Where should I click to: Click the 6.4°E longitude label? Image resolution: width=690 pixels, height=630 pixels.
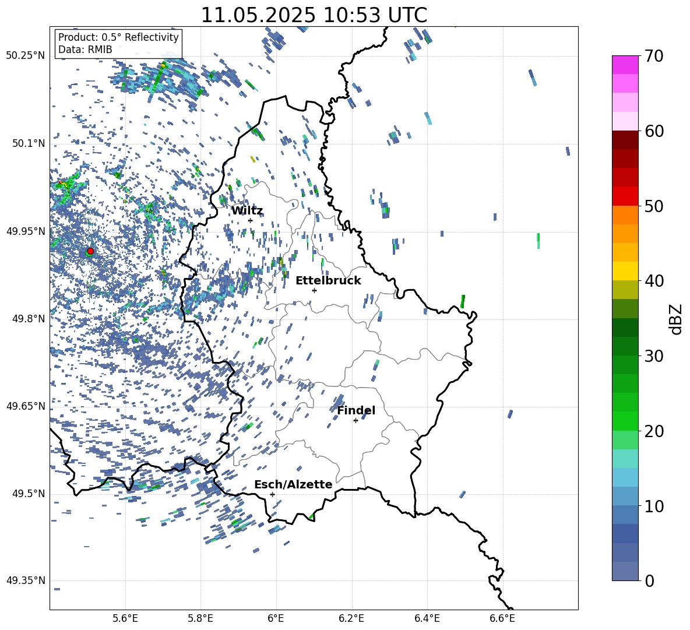[427, 618]
